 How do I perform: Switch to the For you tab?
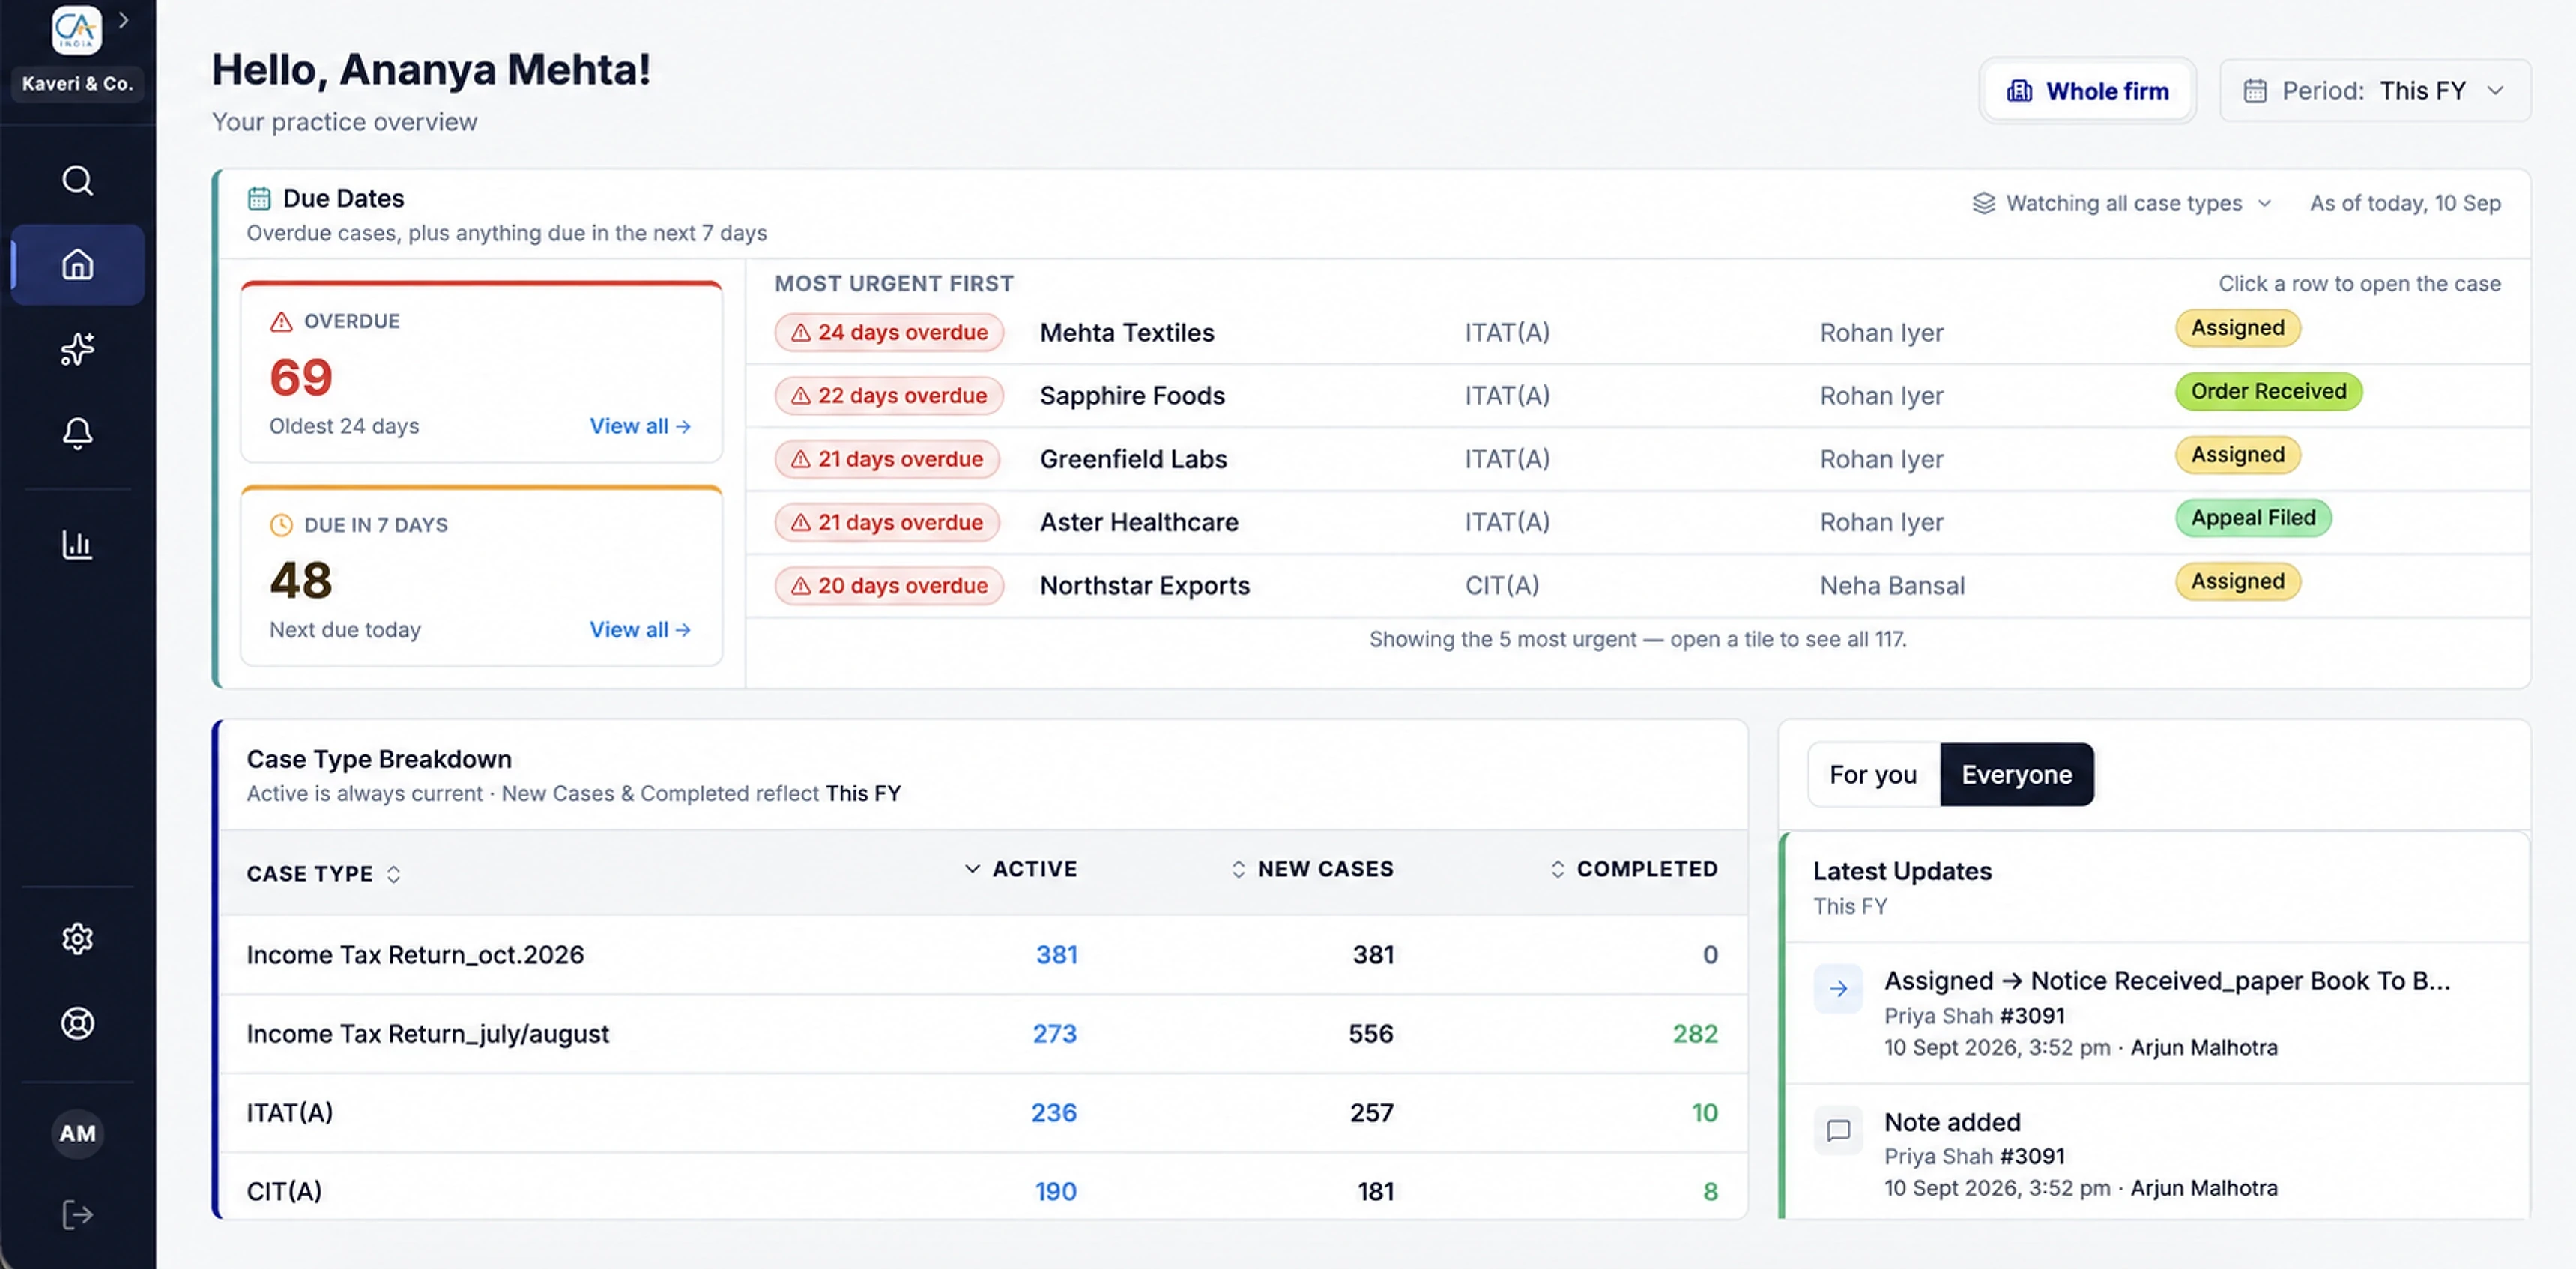point(1873,774)
